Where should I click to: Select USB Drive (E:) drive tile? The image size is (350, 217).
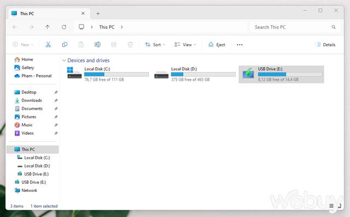click(x=281, y=74)
